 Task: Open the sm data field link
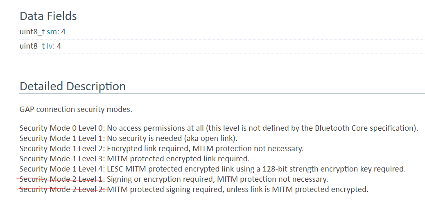[52, 32]
